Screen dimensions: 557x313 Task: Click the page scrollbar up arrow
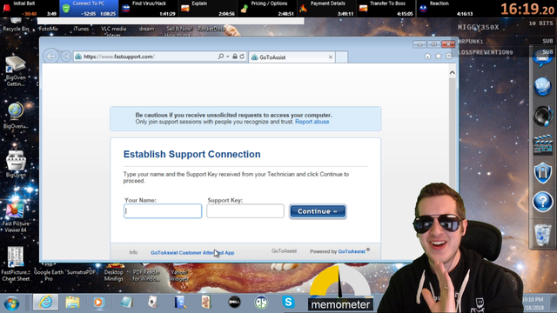pyautogui.click(x=453, y=73)
